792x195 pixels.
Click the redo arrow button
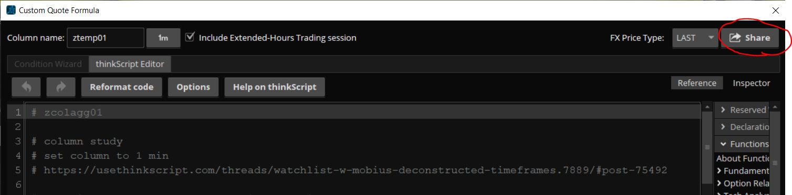pyautogui.click(x=61, y=87)
